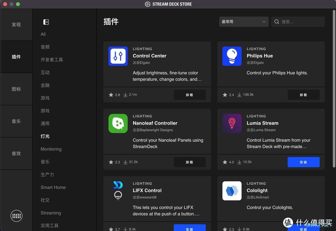The height and width of the screenshot is (231, 336).
Task: Click Lumia Stream star rating icon
Action: point(225,162)
